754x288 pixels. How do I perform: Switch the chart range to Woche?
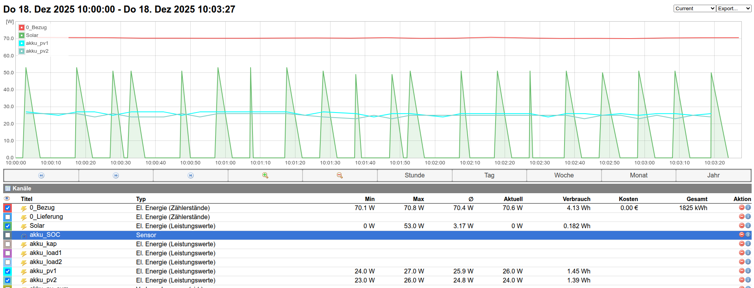[x=564, y=175]
